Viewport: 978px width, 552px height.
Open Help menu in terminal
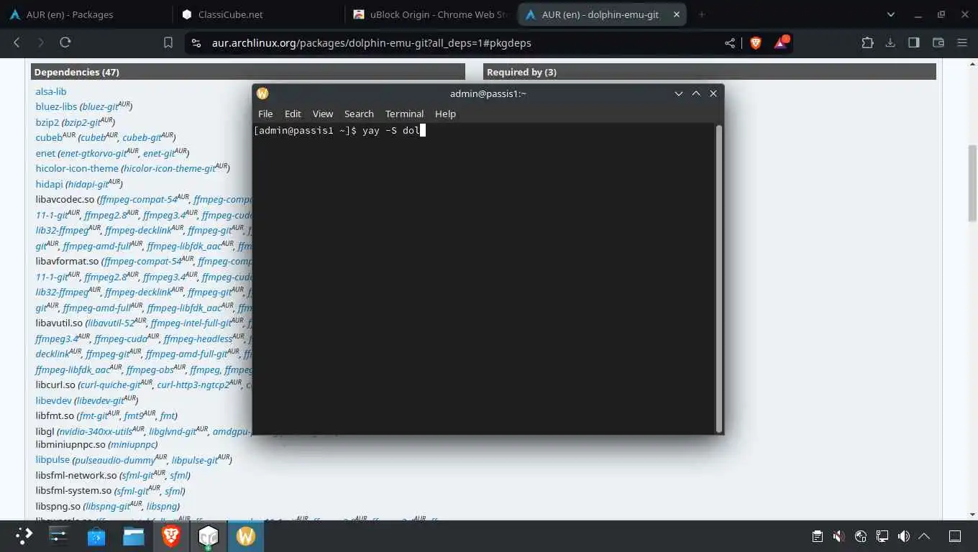tap(445, 114)
